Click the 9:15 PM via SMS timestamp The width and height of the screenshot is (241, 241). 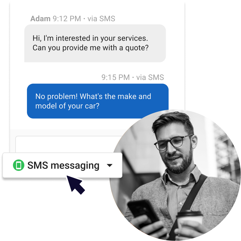point(133,77)
